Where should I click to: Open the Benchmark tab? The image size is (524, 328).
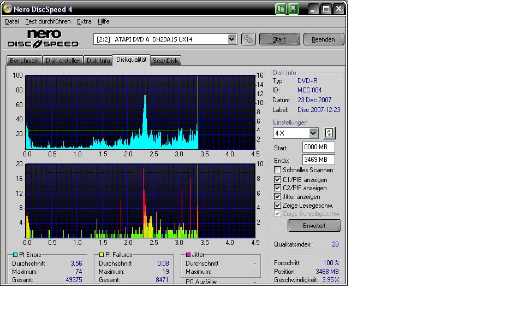pyautogui.click(x=25, y=61)
